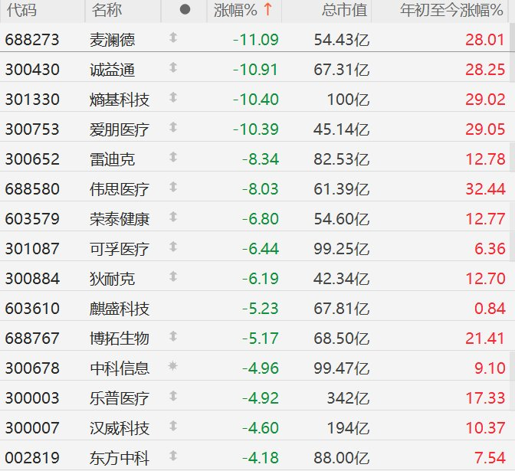
Task: Click the marker icon for 爱朋医疗
Action: [173, 127]
